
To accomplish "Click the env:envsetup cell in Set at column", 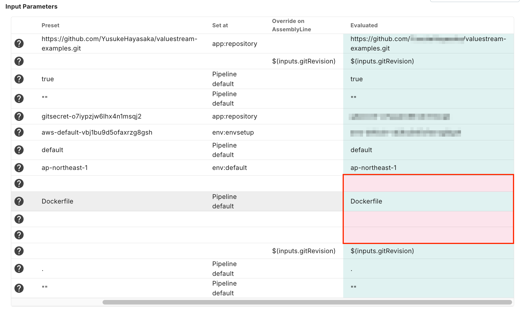I will pos(233,132).
